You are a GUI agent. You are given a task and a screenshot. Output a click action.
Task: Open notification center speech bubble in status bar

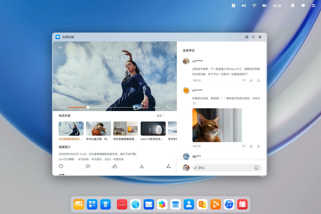[303, 6]
